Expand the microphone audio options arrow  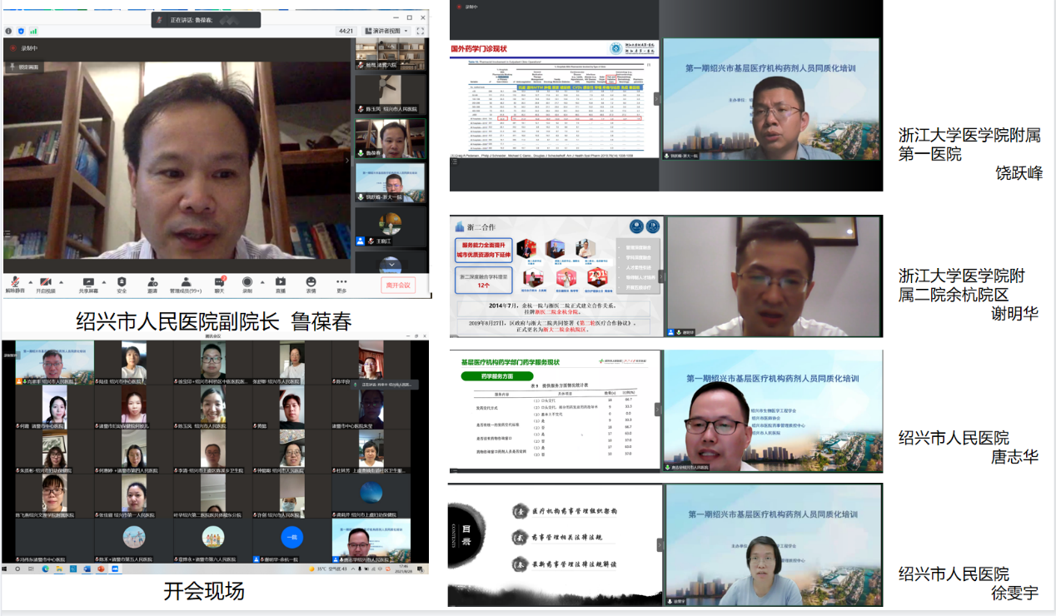tap(31, 282)
